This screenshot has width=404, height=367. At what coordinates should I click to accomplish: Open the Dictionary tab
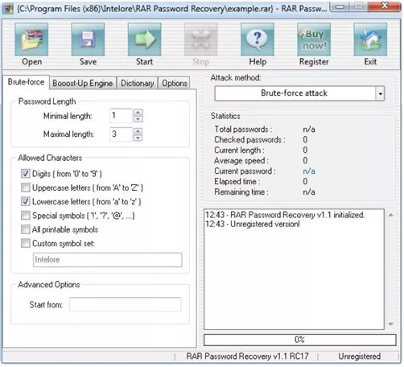pyautogui.click(x=138, y=83)
